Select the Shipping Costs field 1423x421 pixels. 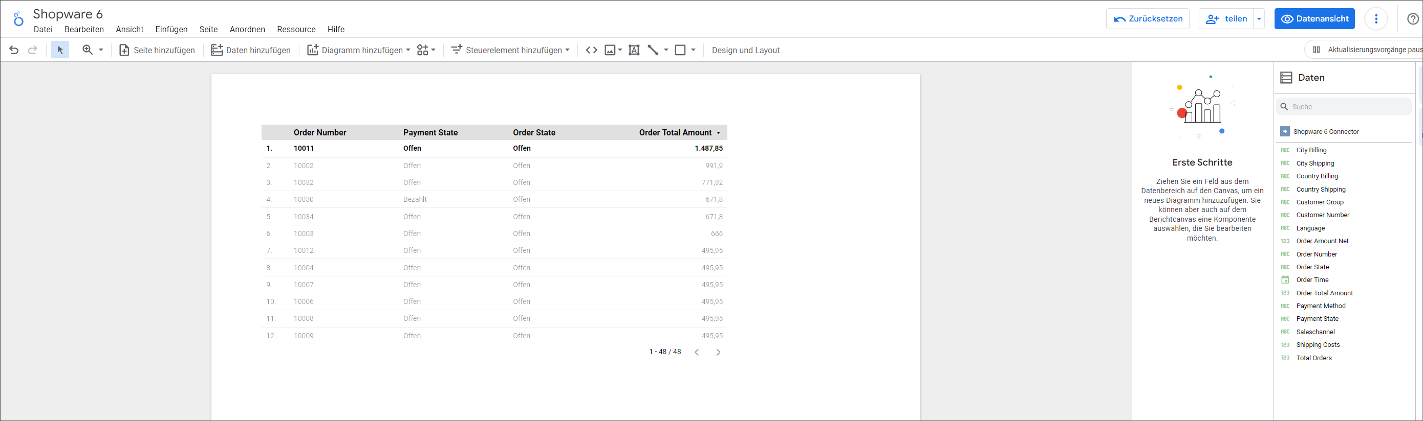tap(1318, 345)
